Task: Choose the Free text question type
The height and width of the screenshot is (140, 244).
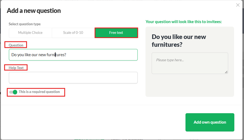Action: 116,33
